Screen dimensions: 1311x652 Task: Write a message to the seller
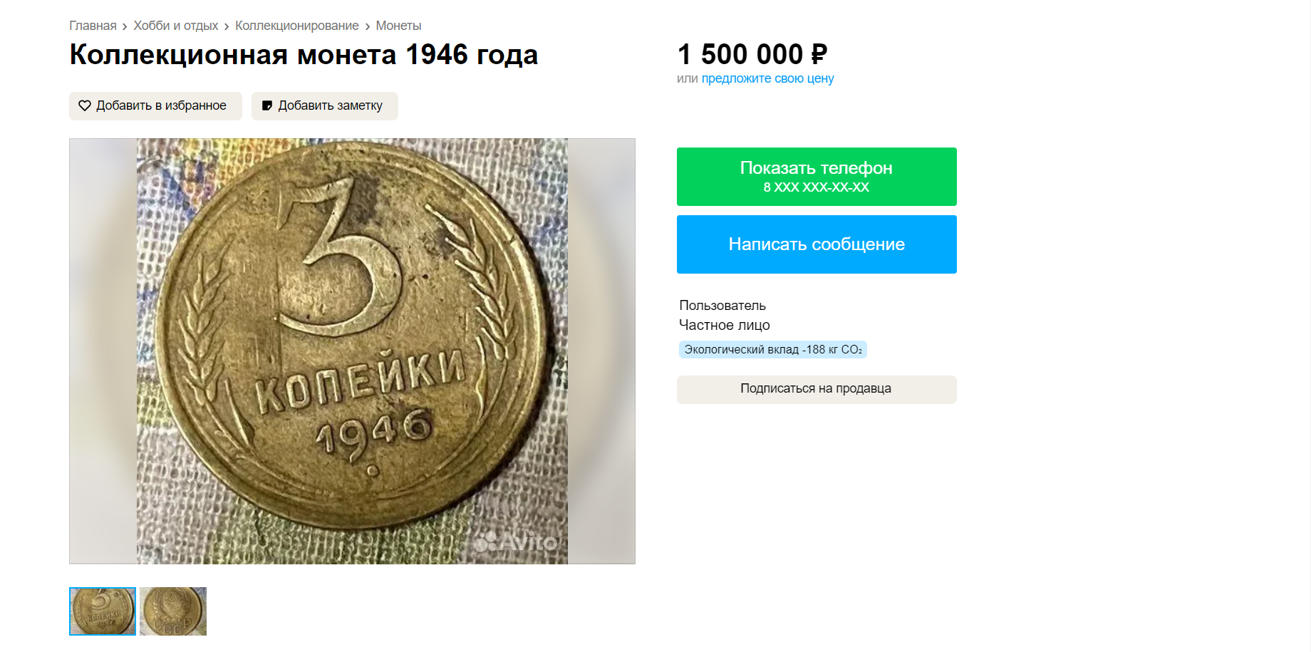point(817,244)
